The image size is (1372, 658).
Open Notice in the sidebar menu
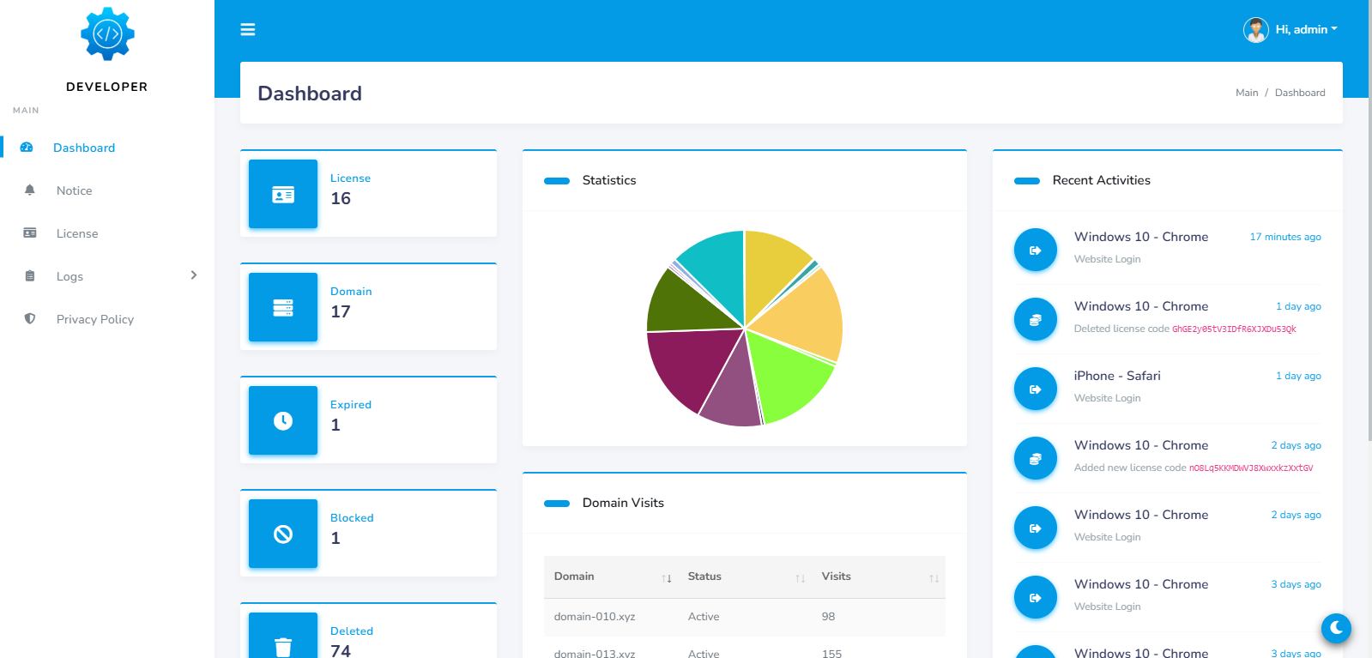click(74, 190)
